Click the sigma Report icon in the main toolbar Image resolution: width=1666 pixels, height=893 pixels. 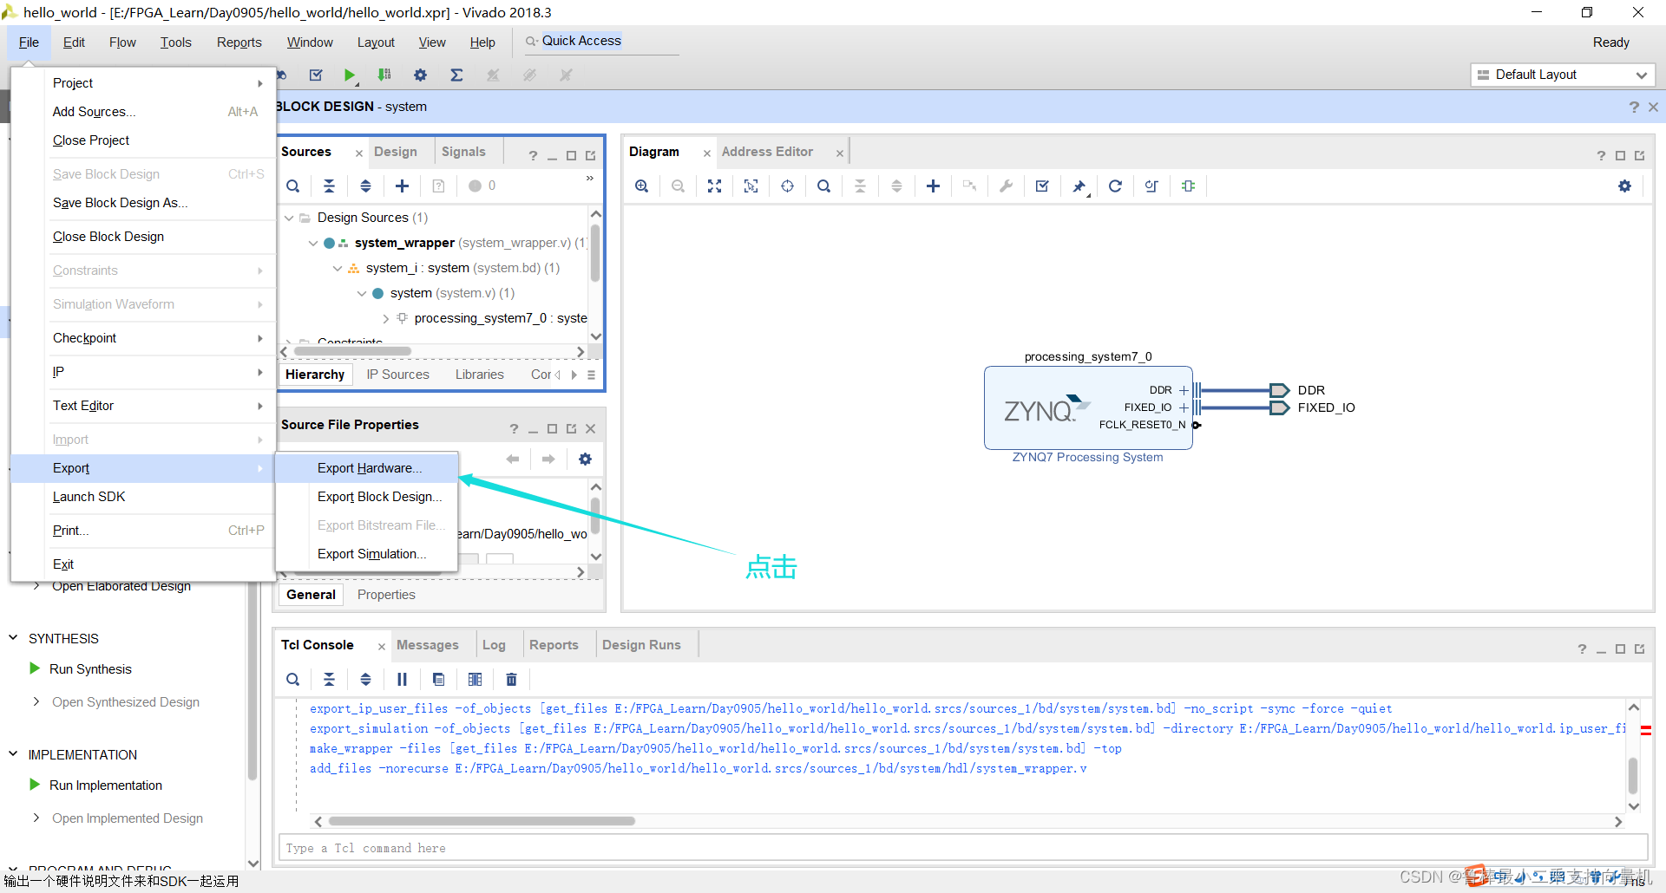tap(456, 75)
